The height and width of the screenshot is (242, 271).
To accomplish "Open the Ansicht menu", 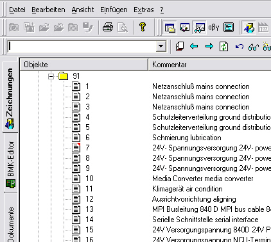I will click(x=83, y=10).
